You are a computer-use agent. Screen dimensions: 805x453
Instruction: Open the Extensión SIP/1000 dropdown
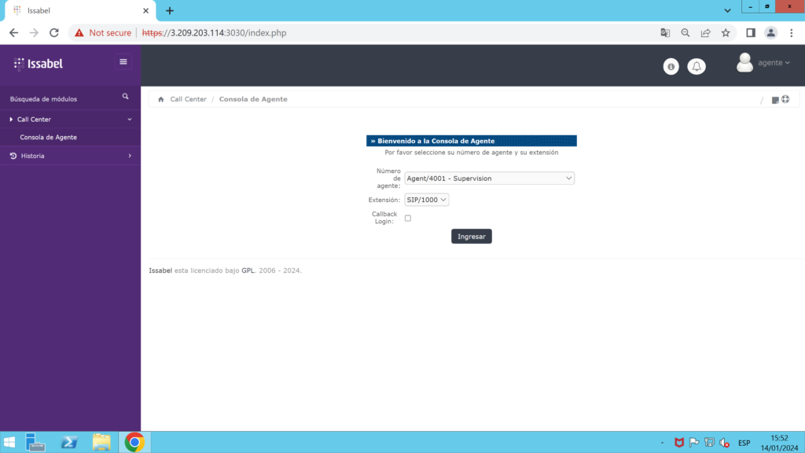pyautogui.click(x=427, y=200)
